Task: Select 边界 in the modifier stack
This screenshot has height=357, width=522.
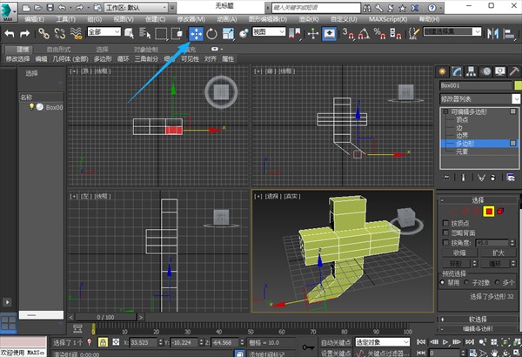Action: point(463,134)
